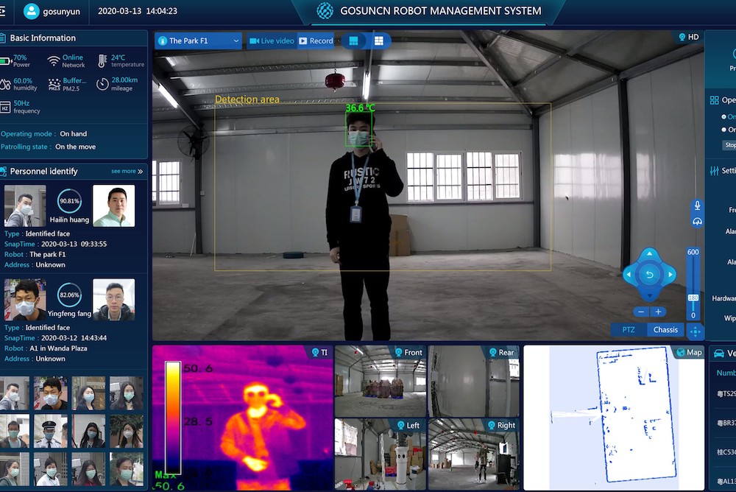Open the multi-grid view layout icon
736x492 pixels.
[x=380, y=41]
